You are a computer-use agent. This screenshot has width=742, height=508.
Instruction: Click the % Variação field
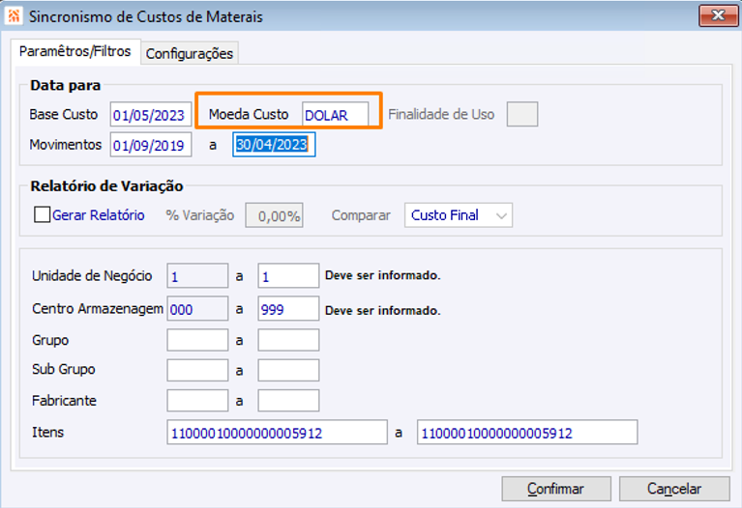(274, 215)
